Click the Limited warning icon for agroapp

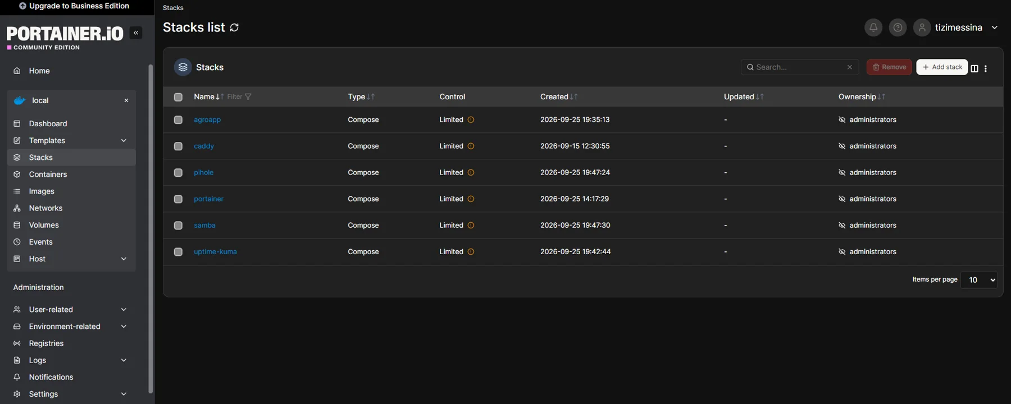pyautogui.click(x=471, y=120)
